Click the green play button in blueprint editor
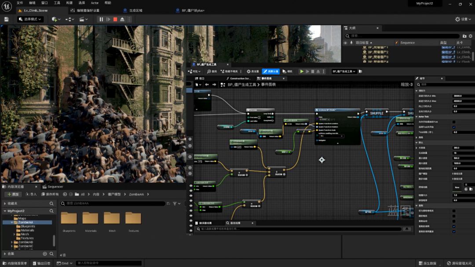This screenshot has width=475, height=267. point(302,71)
